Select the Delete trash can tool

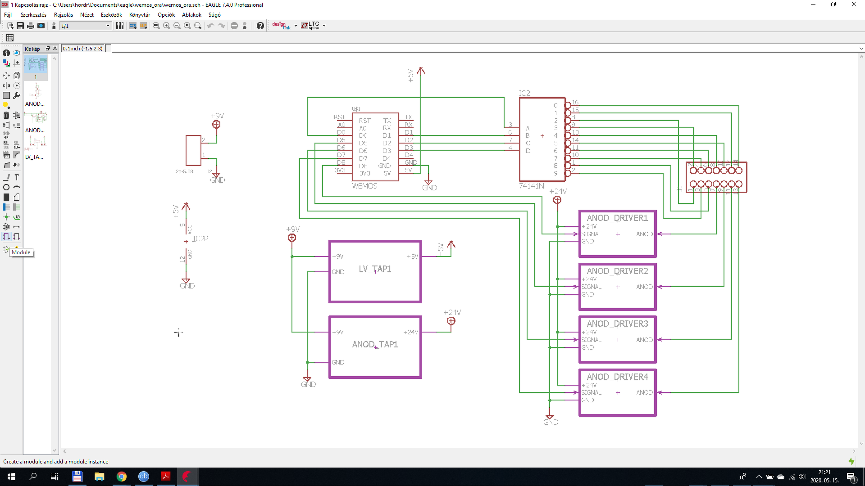(x=6, y=115)
